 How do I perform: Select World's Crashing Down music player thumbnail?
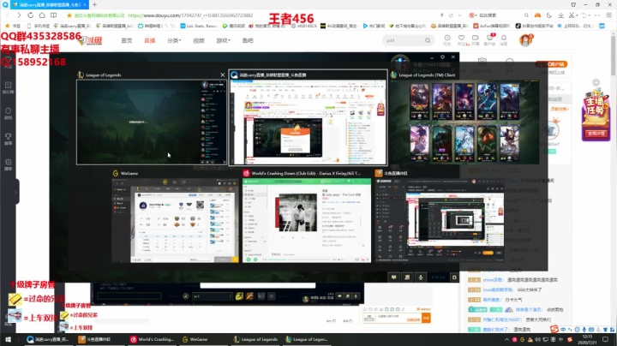click(x=307, y=220)
